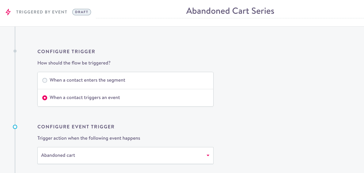
Task: Click the DRAFT status badge
Action: click(82, 12)
